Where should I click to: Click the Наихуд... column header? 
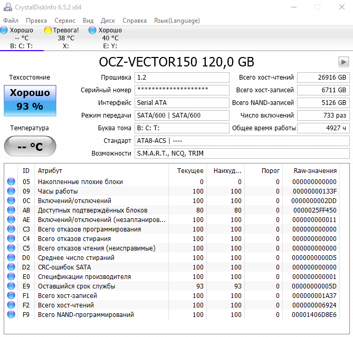pyautogui.click(x=226, y=171)
